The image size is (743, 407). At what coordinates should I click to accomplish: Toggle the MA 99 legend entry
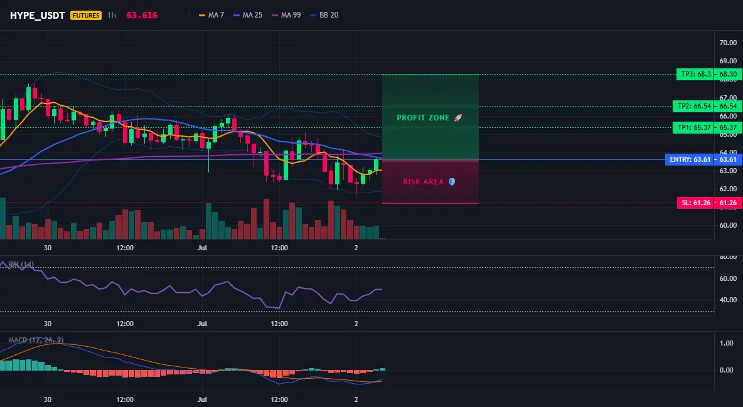coord(286,15)
